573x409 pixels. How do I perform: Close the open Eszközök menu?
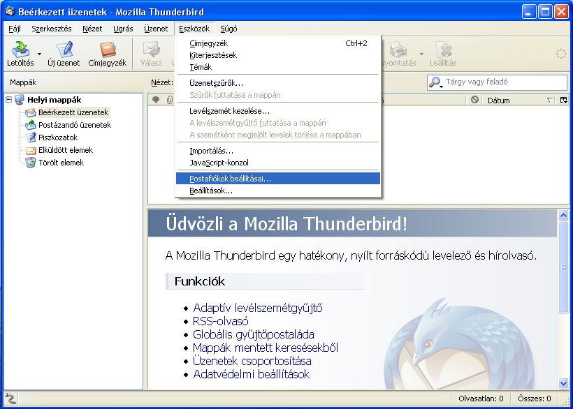pyautogui.click(x=194, y=29)
